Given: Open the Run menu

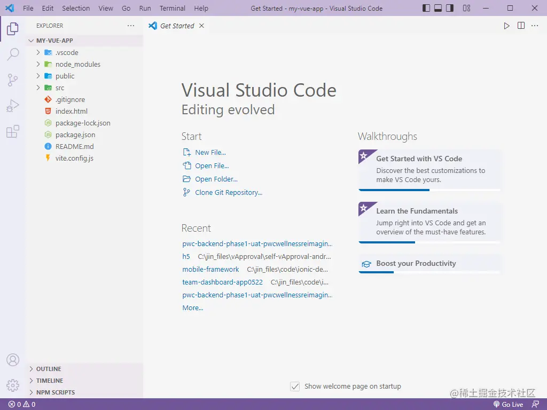Looking at the screenshot, I should 145,9.
